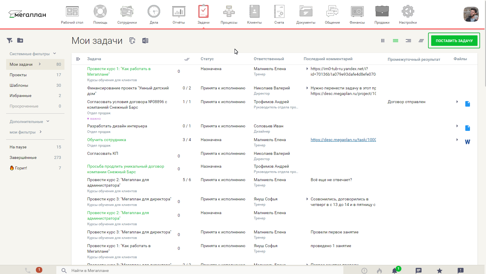The width and height of the screenshot is (486, 274).
Task: Expand comment for yandex.net link row
Action: point(307,69)
